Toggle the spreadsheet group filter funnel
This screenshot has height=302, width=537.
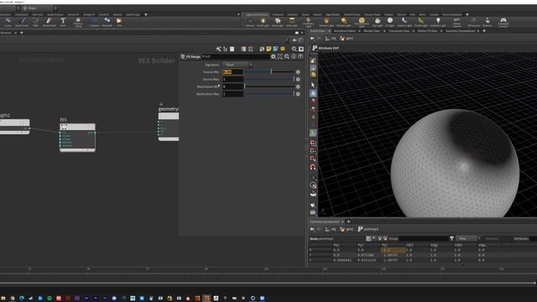tap(451, 238)
